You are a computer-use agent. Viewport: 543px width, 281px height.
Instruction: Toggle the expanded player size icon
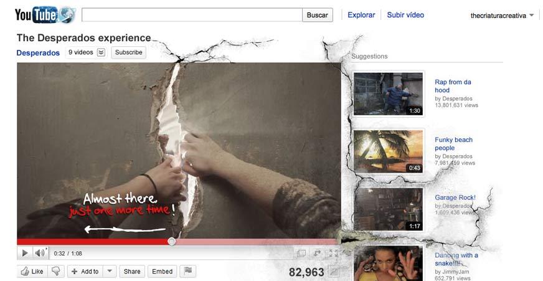pos(301,254)
